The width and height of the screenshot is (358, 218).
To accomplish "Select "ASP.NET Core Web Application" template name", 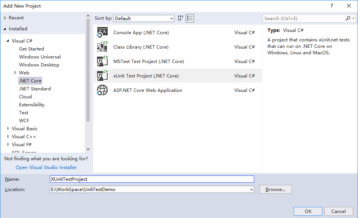I will [x=148, y=90].
